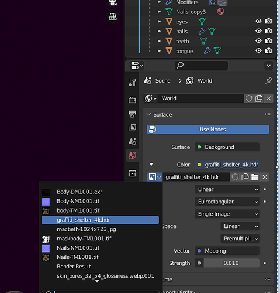Screen dimensions: 280x293
Task: Open the properties options dropdown arrow
Action: pos(269,66)
